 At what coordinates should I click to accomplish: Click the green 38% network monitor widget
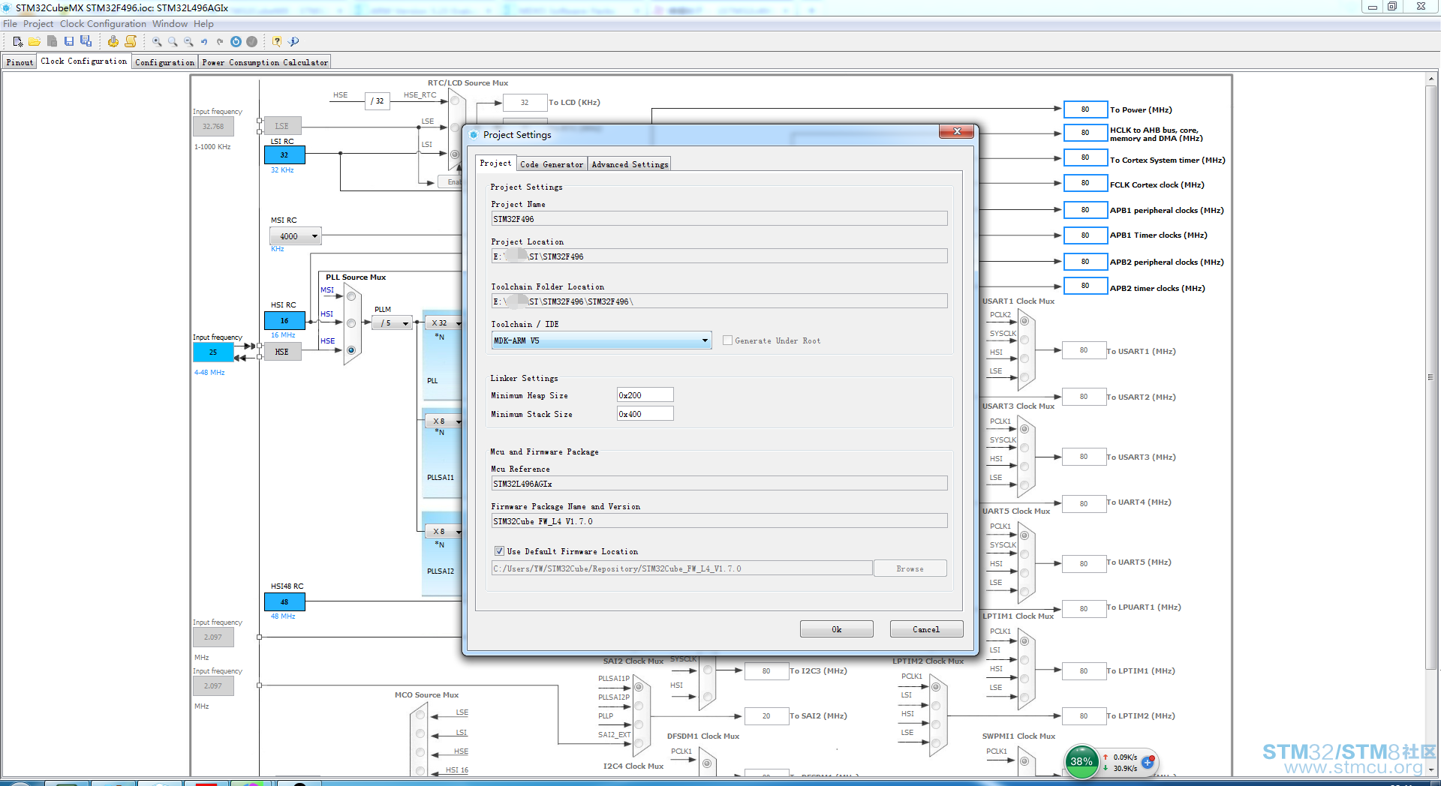coord(1082,762)
